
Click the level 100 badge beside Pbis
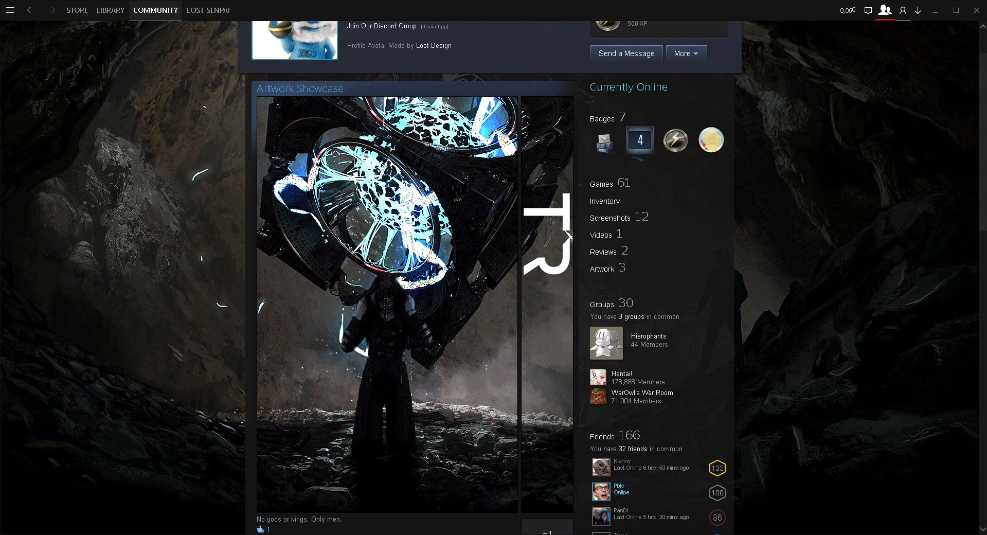(717, 493)
